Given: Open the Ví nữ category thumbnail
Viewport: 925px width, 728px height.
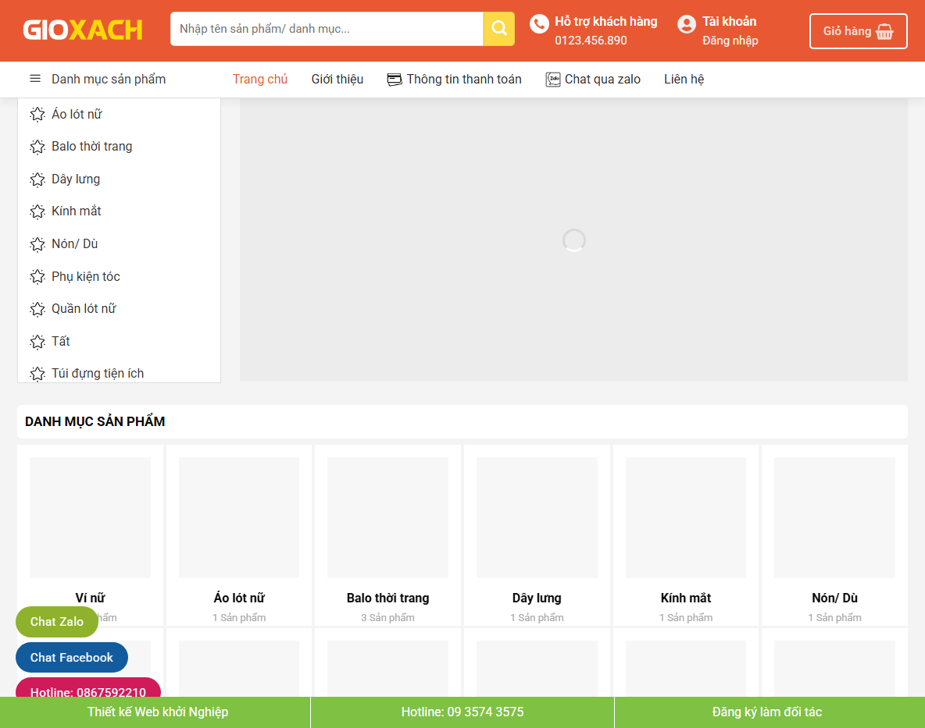Looking at the screenshot, I should click(x=90, y=517).
